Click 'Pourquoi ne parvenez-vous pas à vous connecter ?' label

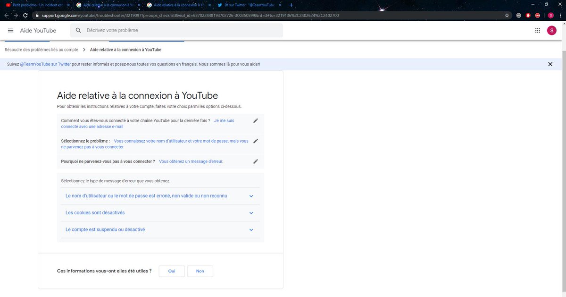click(108, 161)
